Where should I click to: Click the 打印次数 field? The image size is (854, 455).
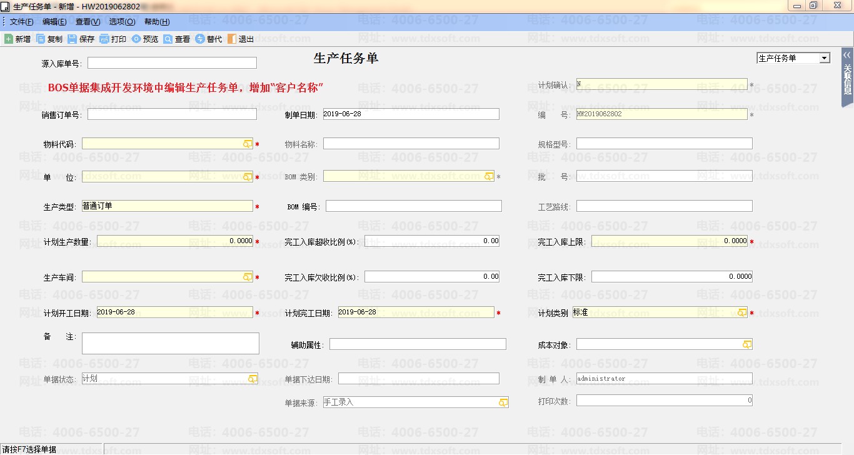click(x=664, y=401)
